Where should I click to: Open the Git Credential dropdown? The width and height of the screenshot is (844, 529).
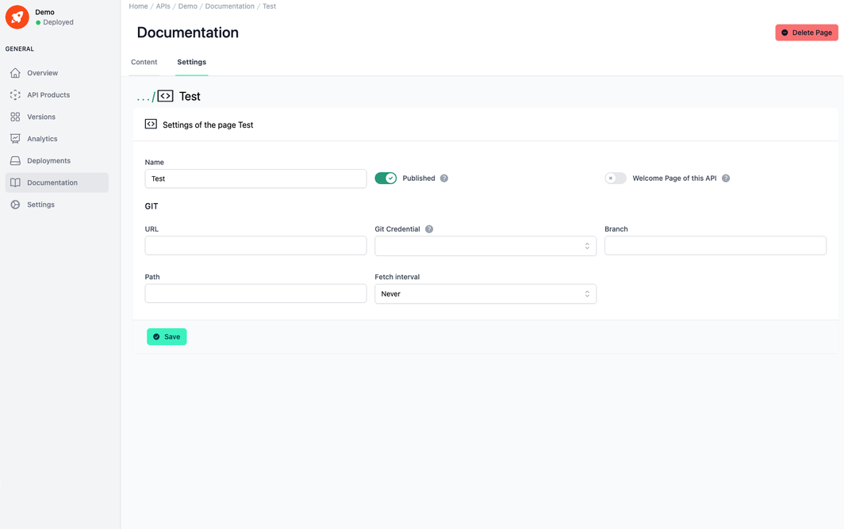(x=485, y=246)
